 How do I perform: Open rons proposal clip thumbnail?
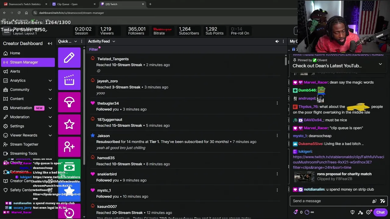304,176
